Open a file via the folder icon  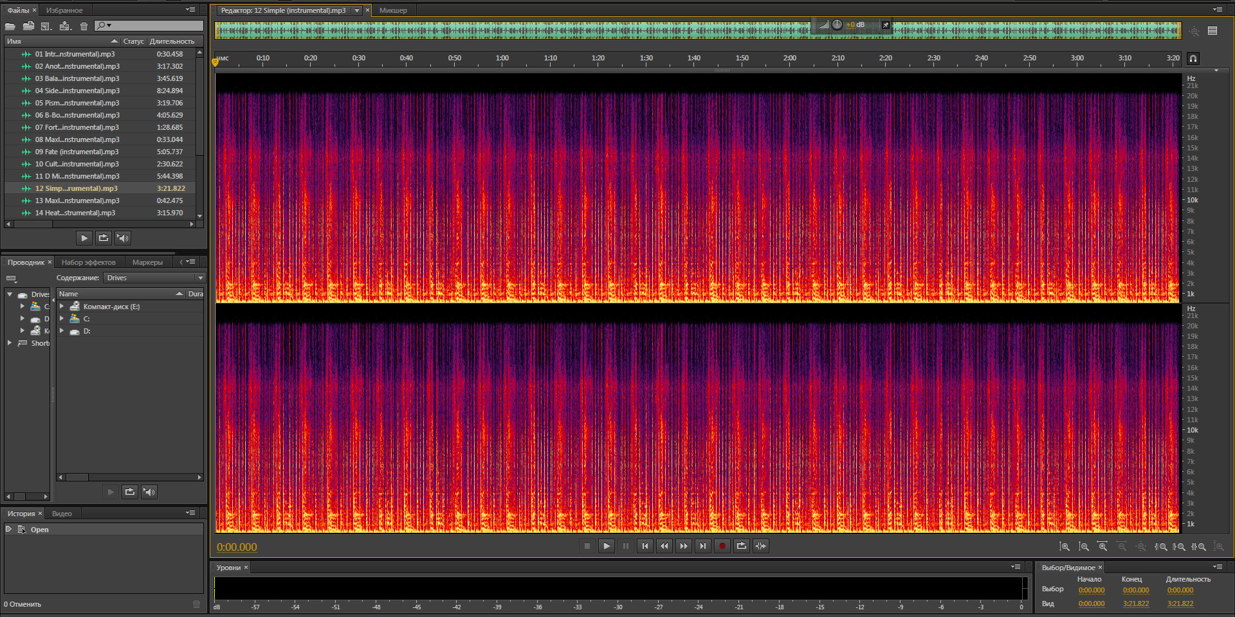pos(10,26)
